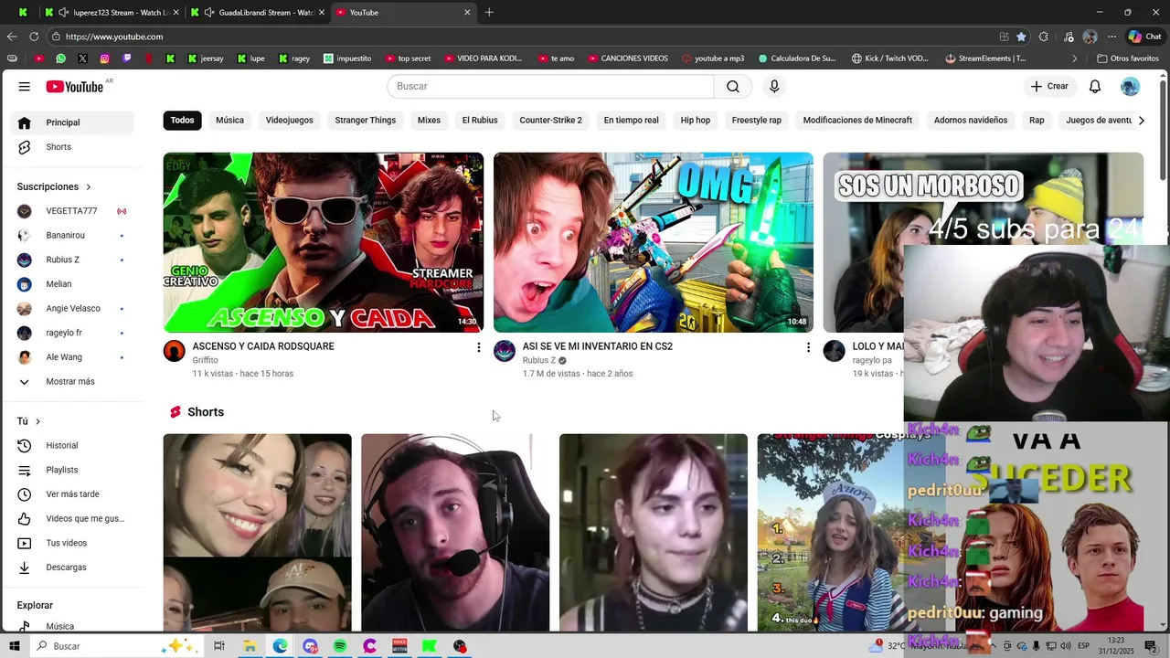Select the Hip hop filter chip
Viewport: 1170px width, 658px height.
[695, 120]
